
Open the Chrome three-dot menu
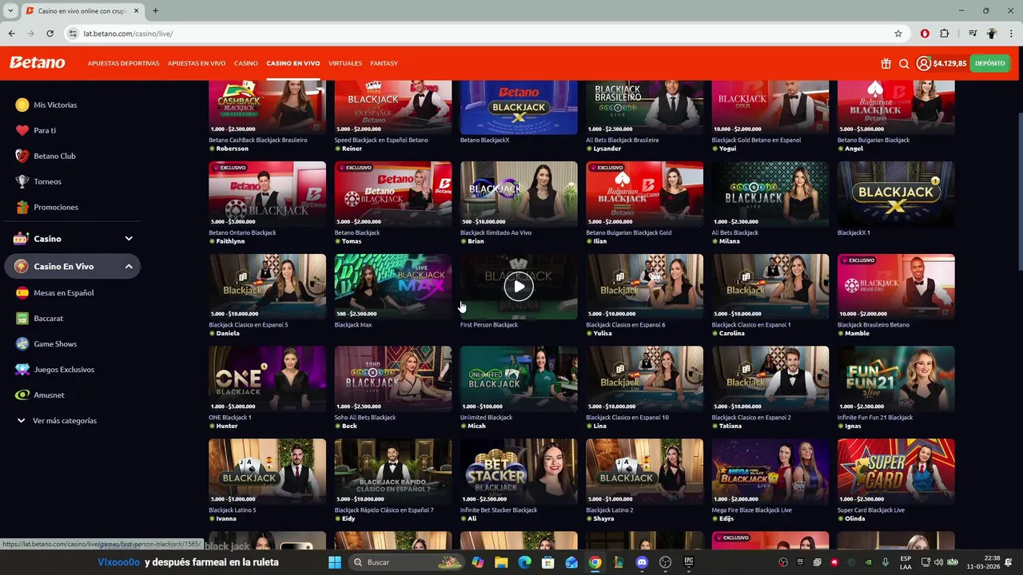pos(1012,34)
